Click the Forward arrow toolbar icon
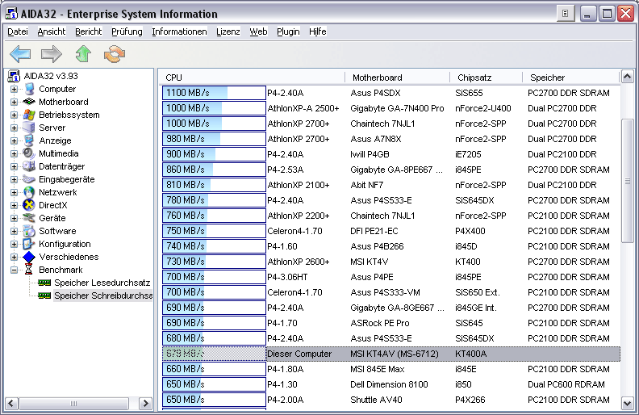 pos(52,54)
